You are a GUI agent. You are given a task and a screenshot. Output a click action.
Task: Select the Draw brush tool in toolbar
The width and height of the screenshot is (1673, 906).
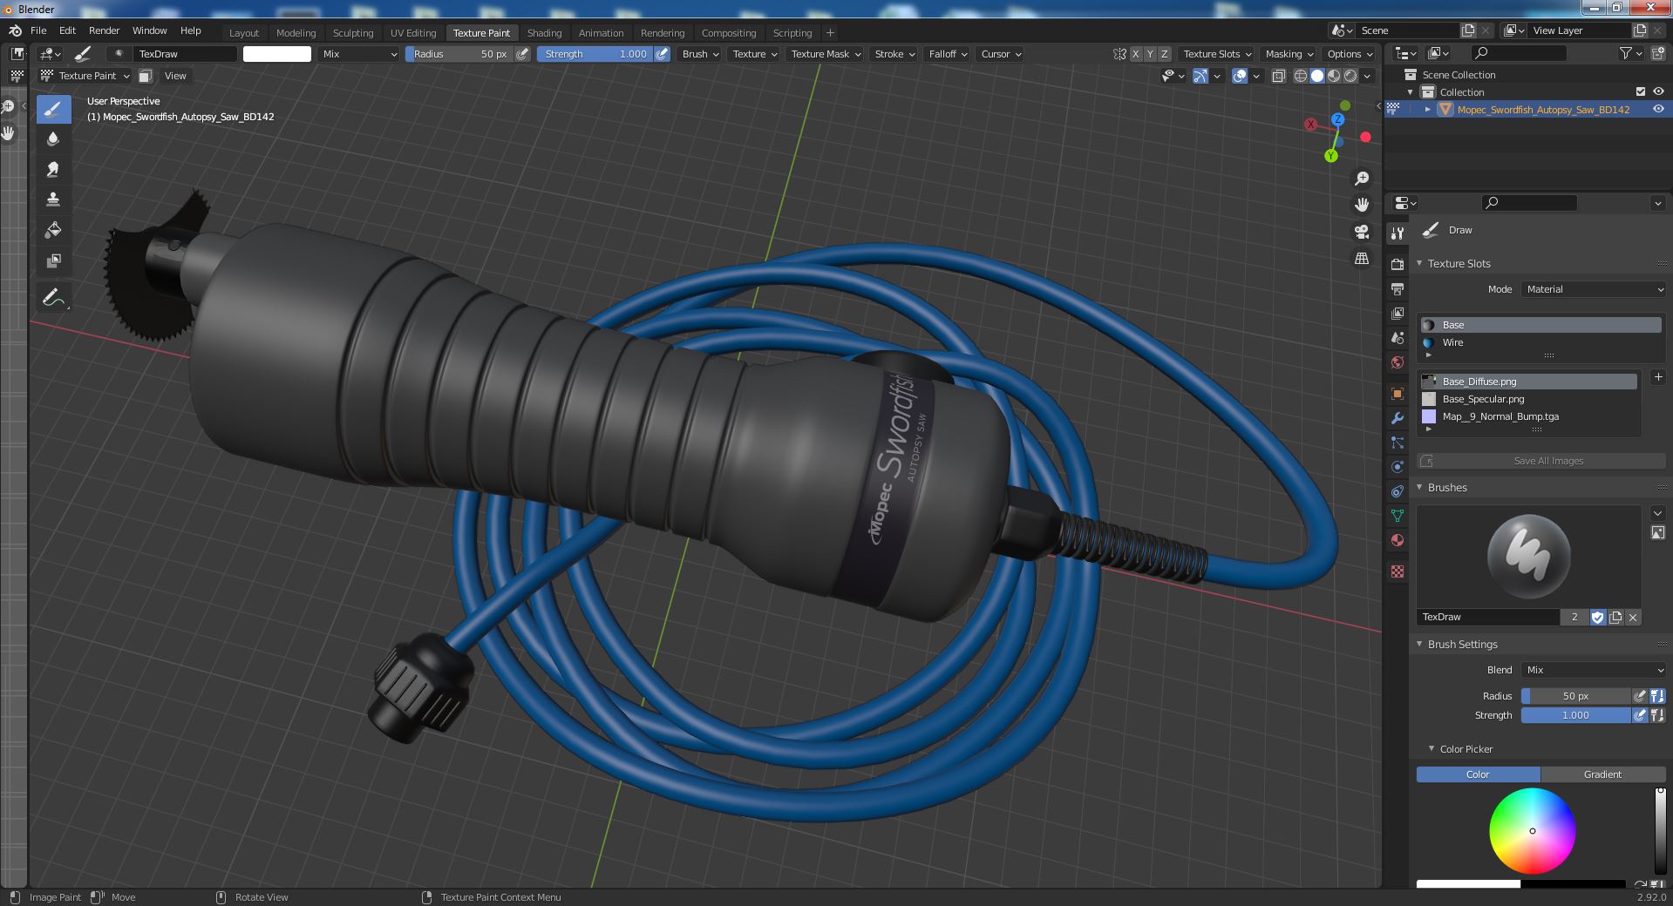[x=53, y=110]
